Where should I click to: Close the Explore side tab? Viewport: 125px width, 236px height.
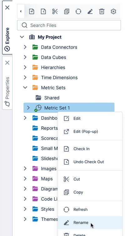(7, 8)
